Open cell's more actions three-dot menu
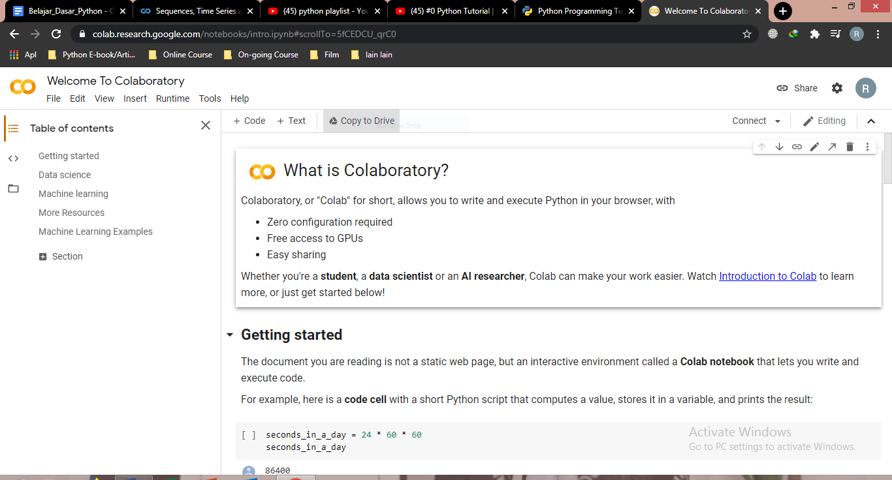892x480 pixels. pos(867,146)
